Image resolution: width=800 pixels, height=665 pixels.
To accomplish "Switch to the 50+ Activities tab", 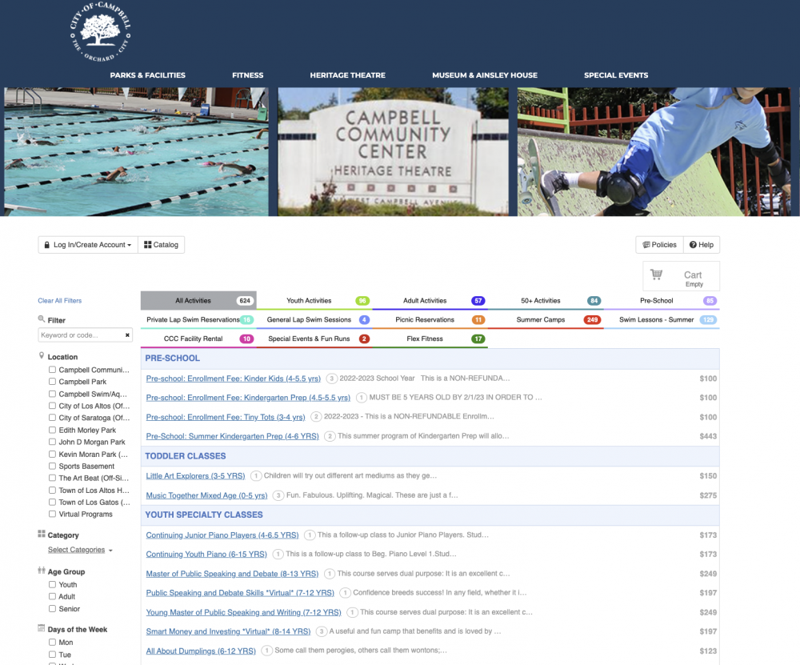I will (546, 301).
